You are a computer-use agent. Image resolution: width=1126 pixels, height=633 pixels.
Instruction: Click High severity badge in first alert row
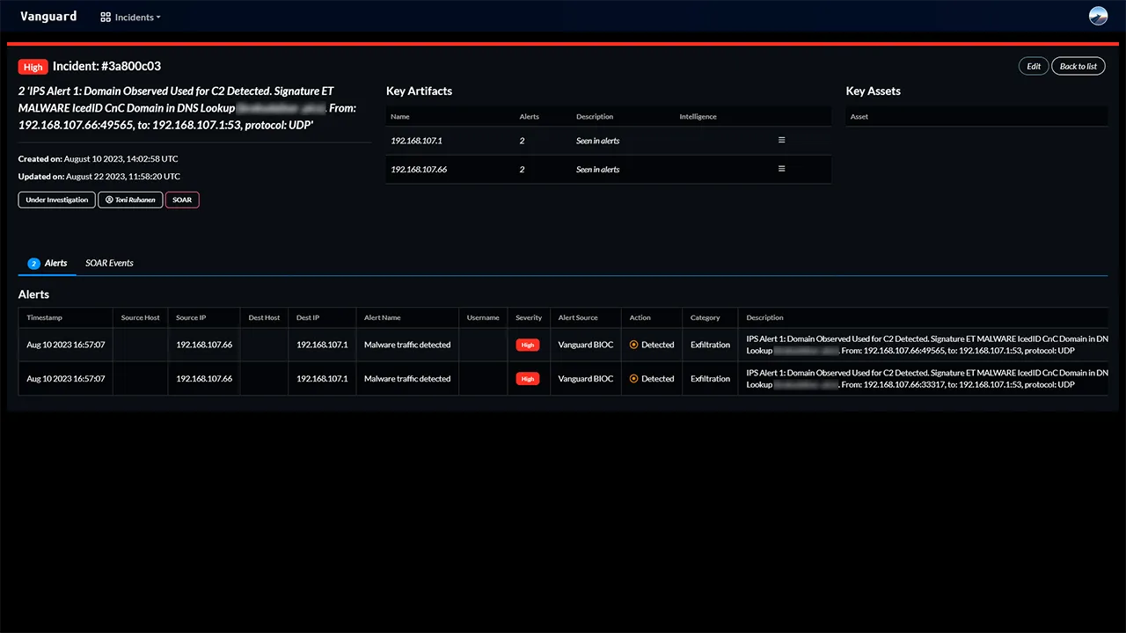pyautogui.click(x=528, y=346)
